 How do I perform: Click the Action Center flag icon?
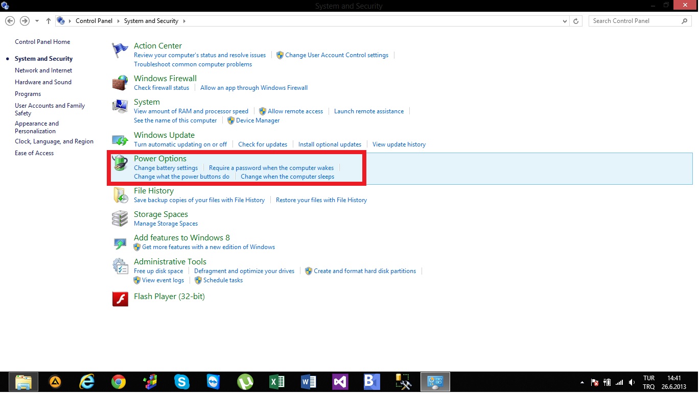coord(120,50)
